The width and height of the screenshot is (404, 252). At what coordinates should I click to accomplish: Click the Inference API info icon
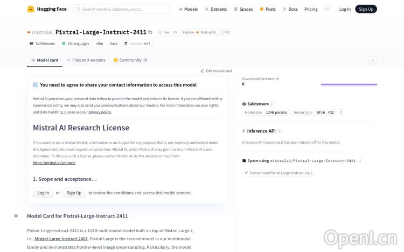coord(280,131)
